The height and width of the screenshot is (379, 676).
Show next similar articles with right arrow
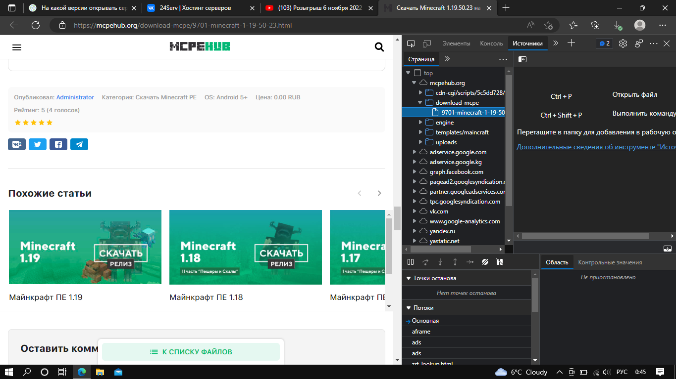(x=379, y=193)
